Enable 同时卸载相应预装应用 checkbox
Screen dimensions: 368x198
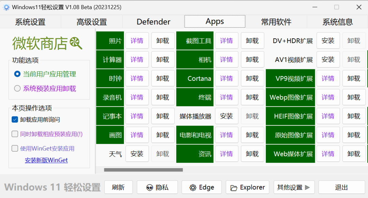click(x=15, y=134)
